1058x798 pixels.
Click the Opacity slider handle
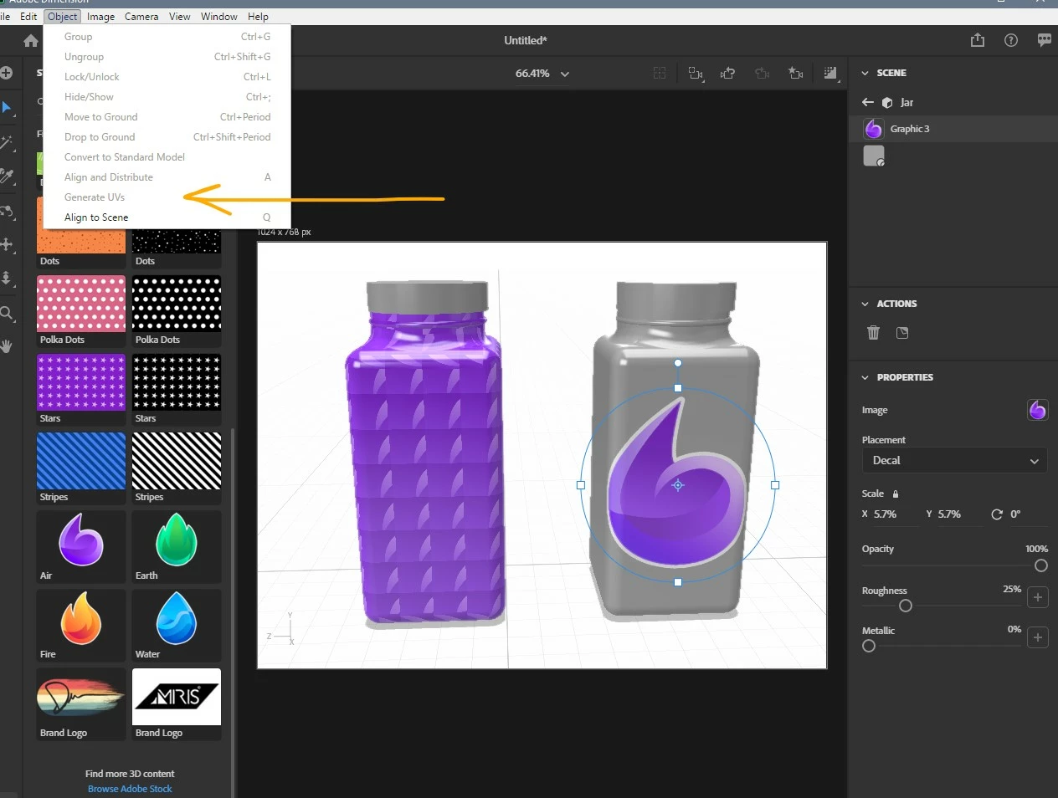1040,565
